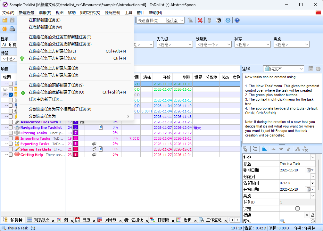Click the orange asterisk new tasklist icon
This screenshot has width=323, height=231.
(5, 29)
